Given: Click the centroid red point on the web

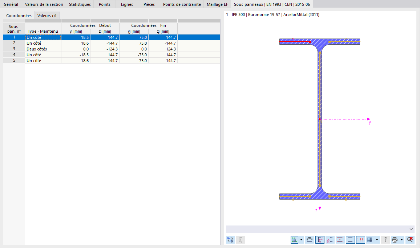Looking at the screenshot, I should (320, 119).
